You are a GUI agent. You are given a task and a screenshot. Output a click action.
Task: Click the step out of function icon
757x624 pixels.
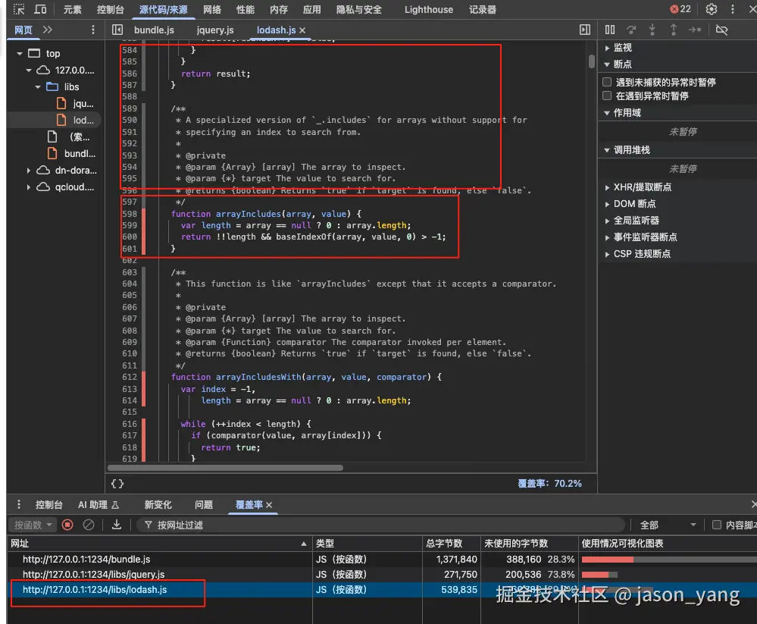[x=674, y=30]
